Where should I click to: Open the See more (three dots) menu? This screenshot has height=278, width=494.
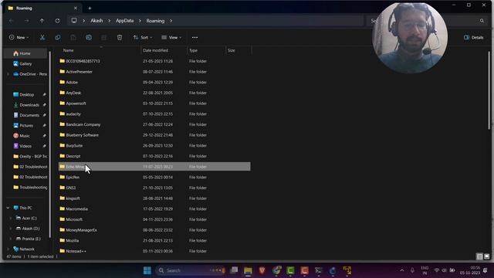(195, 38)
